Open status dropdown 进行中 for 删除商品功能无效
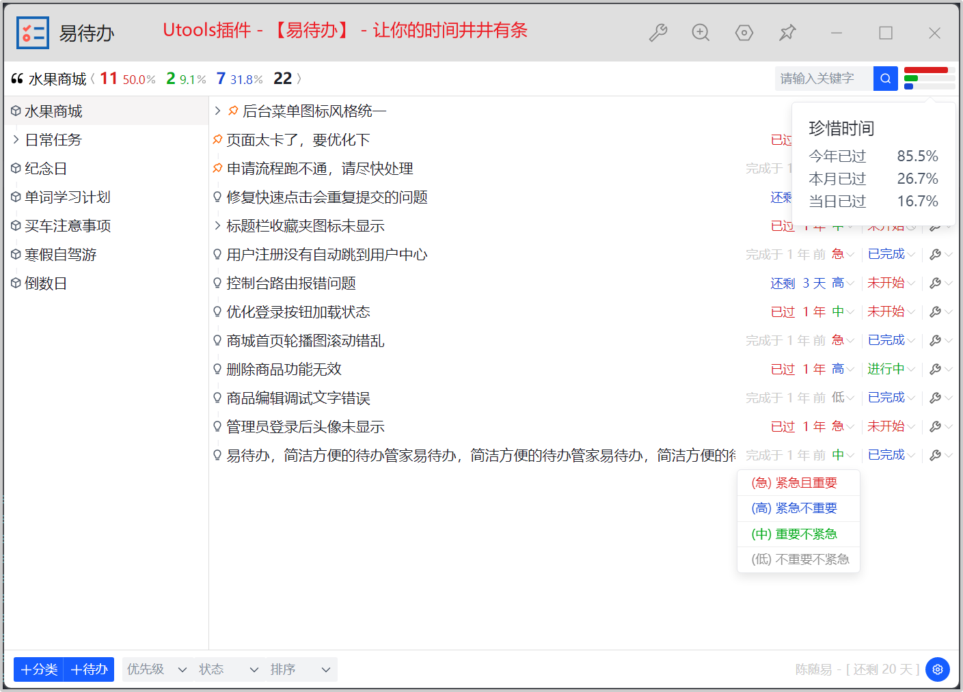This screenshot has height=692, width=963. 891,369
